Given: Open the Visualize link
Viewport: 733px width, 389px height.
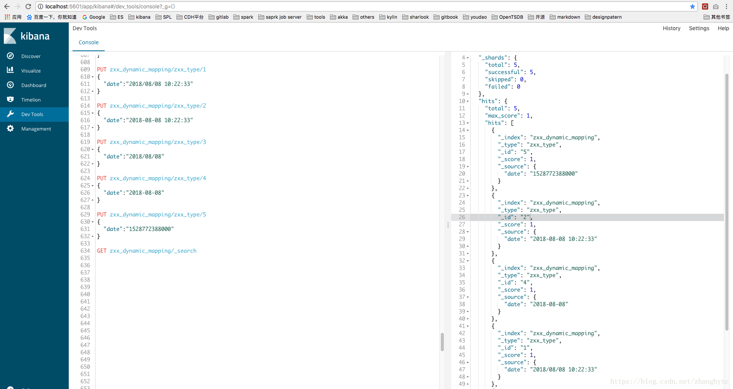Looking at the screenshot, I should (31, 71).
